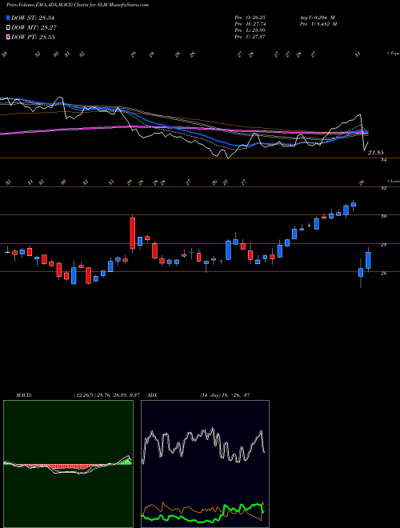Click the 32 price axis label
The height and width of the screenshot is (528, 400).
tap(383, 189)
